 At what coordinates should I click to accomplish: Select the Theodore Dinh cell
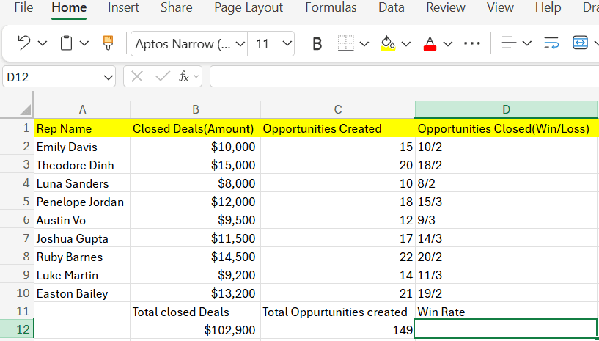(x=82, y=165)
